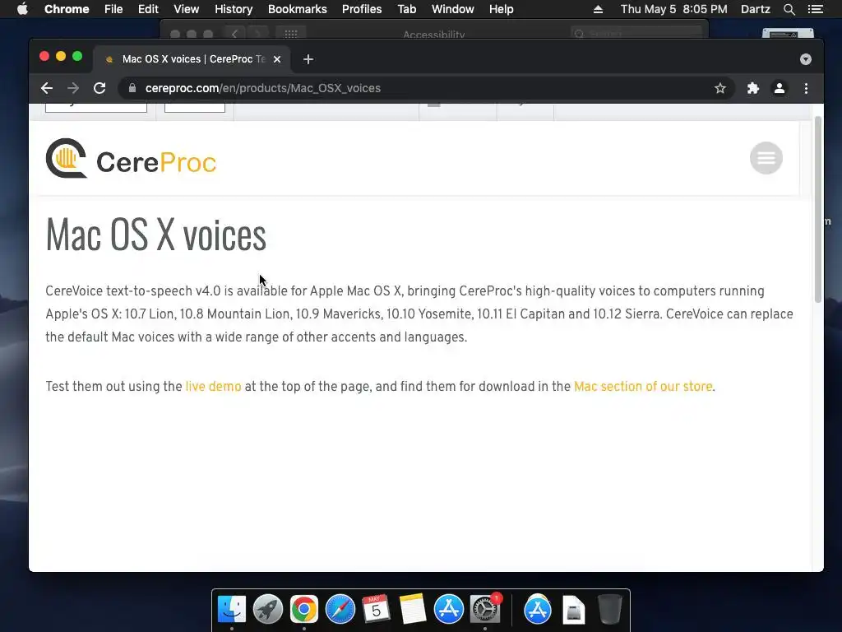Open a new tab with the plus button
The height and width of the screenshot is (632, 842).
click(x=308, y=59)
